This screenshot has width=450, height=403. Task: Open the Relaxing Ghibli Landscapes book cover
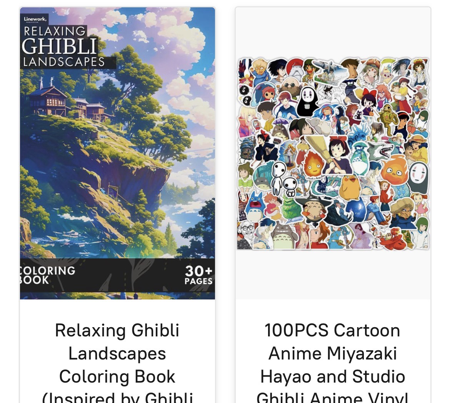pyautogui.click(x=117, y=154)
